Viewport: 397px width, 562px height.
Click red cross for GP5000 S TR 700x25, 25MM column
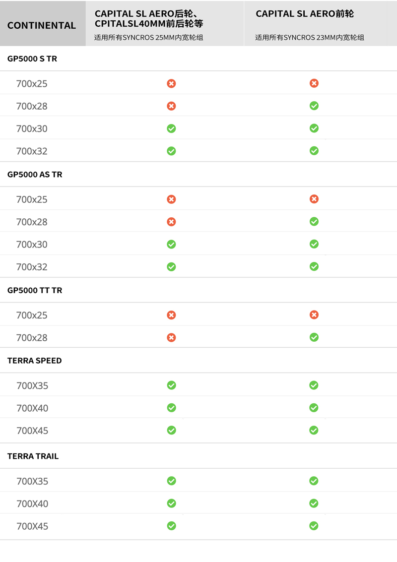pos(171,83)
